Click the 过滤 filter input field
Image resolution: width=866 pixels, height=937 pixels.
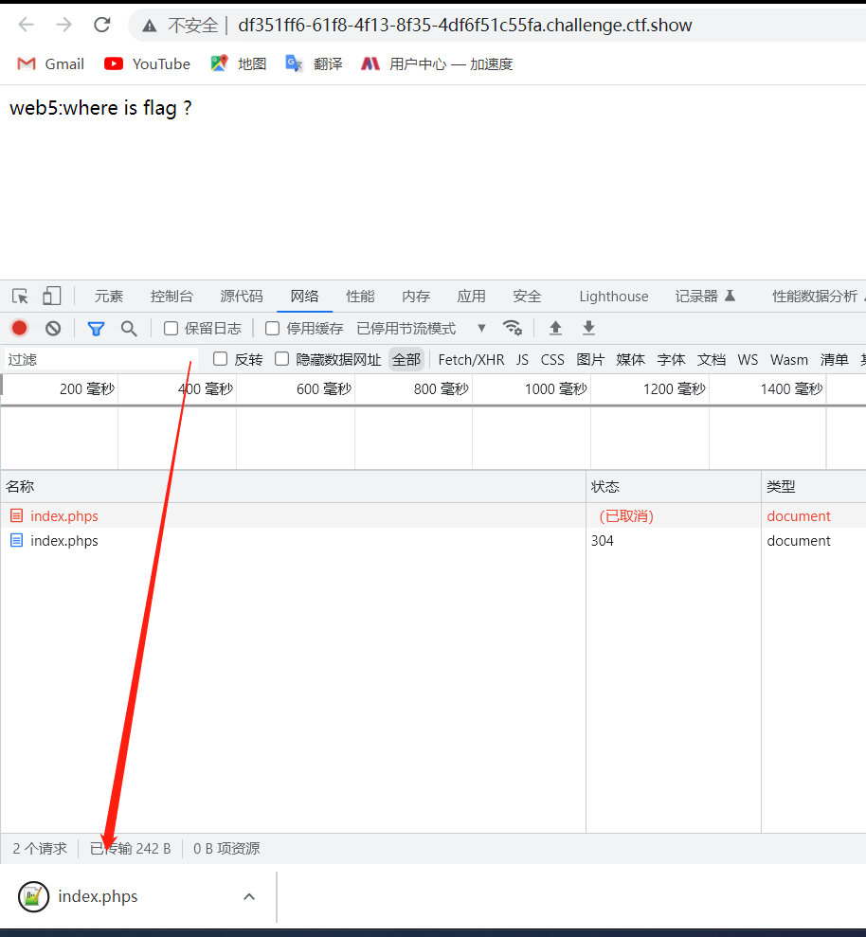99,359
